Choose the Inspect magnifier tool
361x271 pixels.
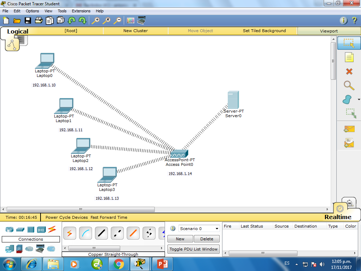pos(349,85)
